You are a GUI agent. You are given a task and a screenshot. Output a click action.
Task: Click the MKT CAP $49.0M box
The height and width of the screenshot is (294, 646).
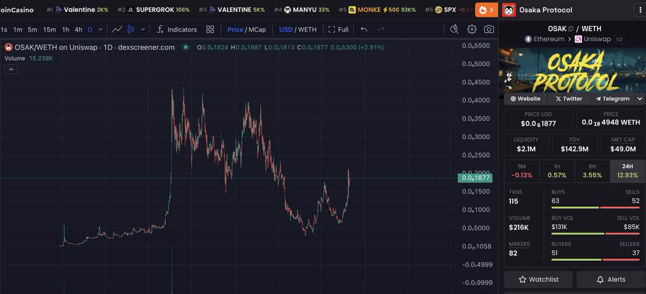623,145
